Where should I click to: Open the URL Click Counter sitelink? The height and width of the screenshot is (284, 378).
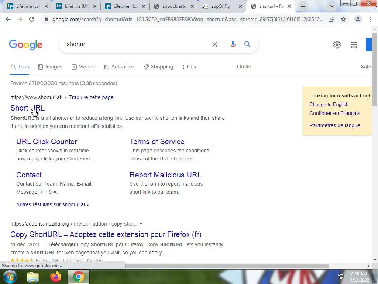(47, 142)
